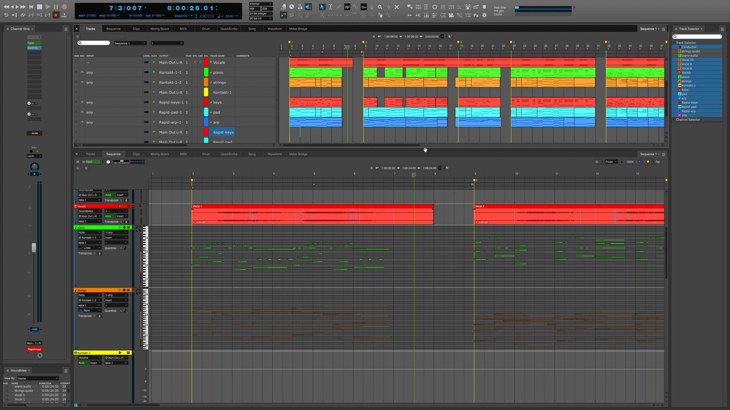Choose the magnifying glass zoom tool
730x410 pixels.
coord(380,7)
